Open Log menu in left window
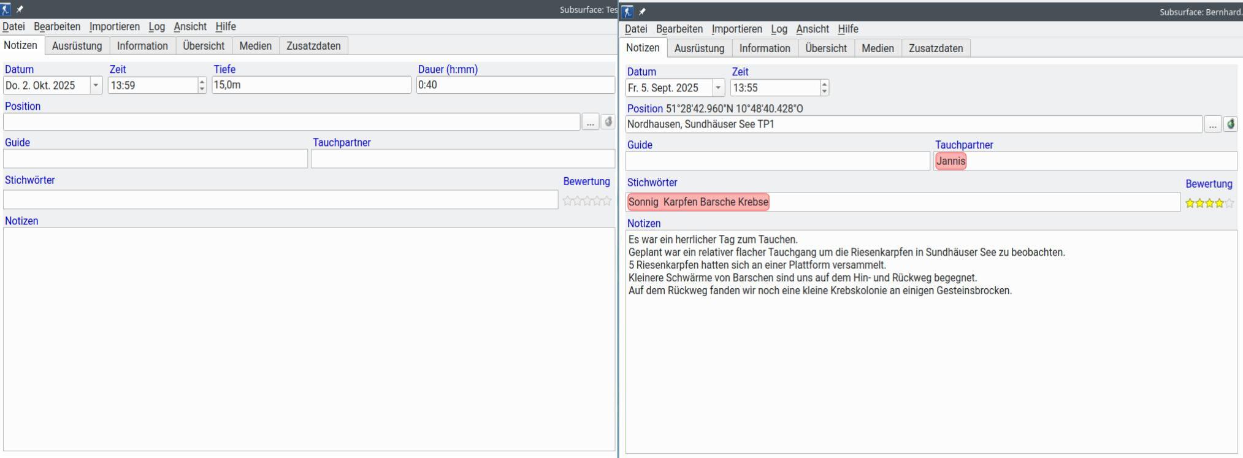The image size is (1243, 458). [x=157, y=26]
